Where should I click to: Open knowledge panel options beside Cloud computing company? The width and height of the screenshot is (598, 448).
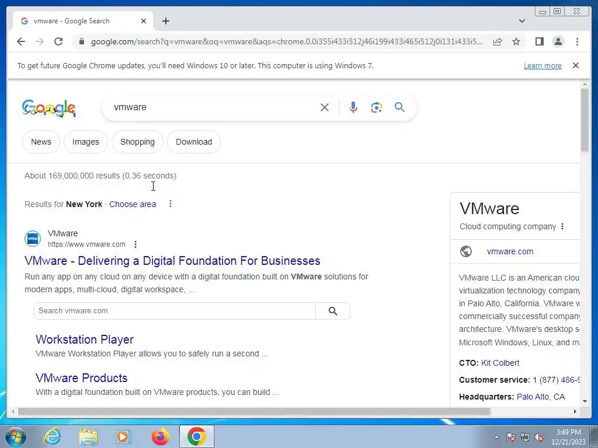562,226
